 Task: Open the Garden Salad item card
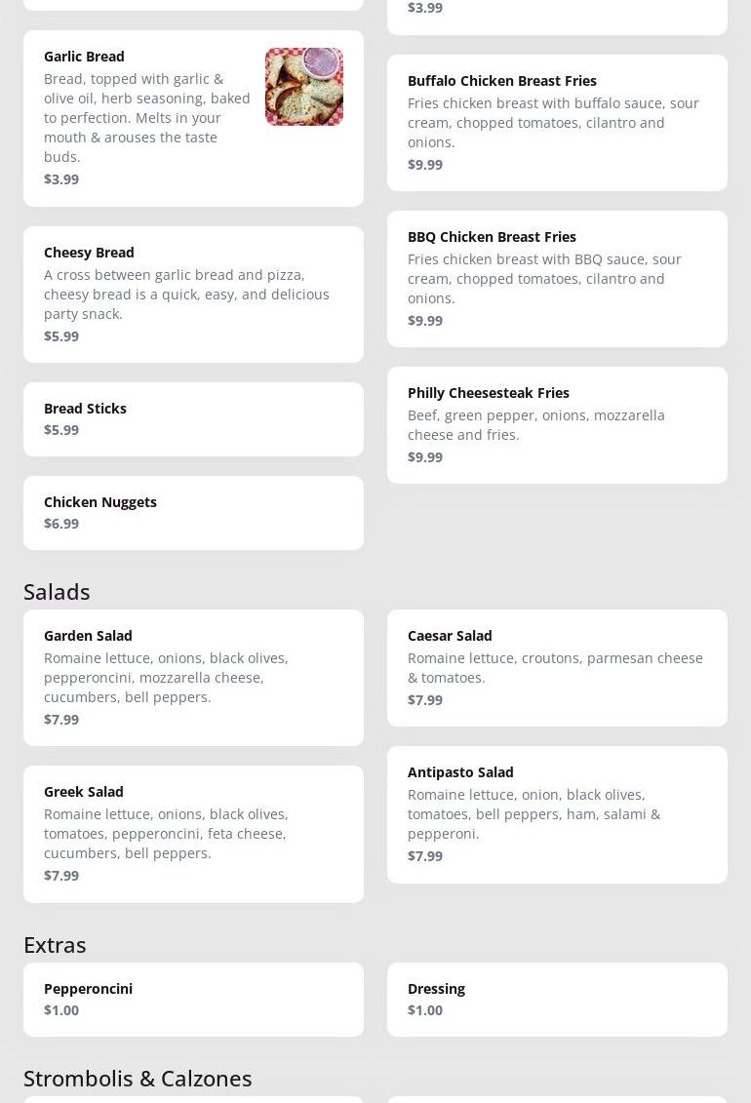tap(193, 677)
